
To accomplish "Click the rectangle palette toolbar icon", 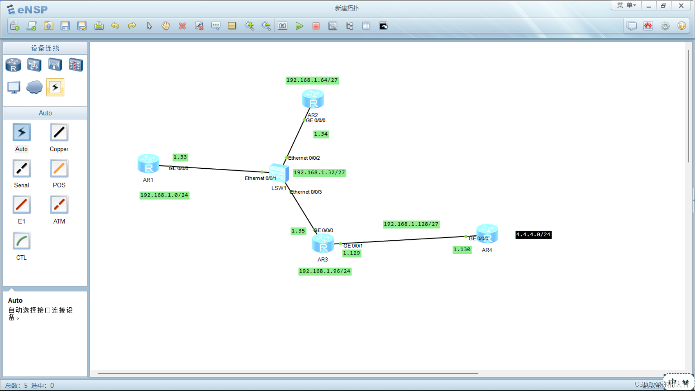I will click(x=232, y=26).
